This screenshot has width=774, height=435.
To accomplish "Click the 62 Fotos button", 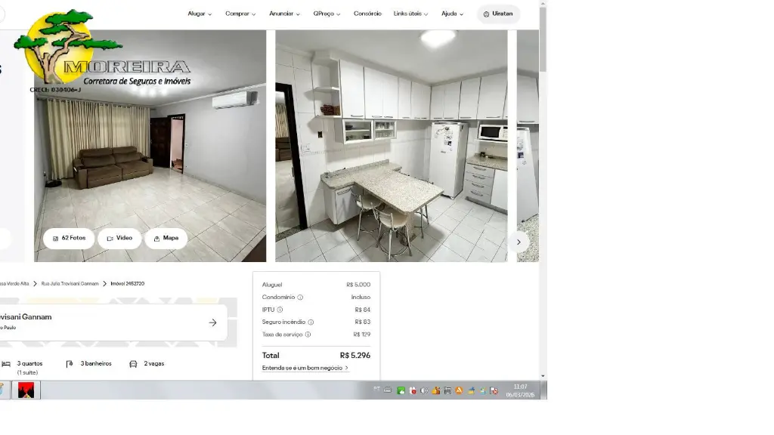I will click(69, 238).
